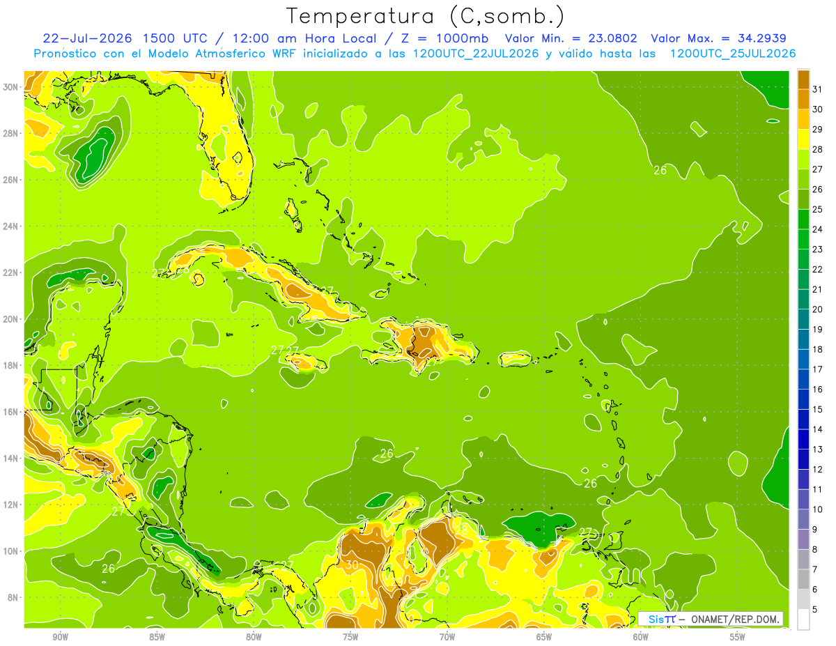The height and width of the screenshot is (646, 836).
Task: Click legend value 24 on color scale
Action: [818, 229]
